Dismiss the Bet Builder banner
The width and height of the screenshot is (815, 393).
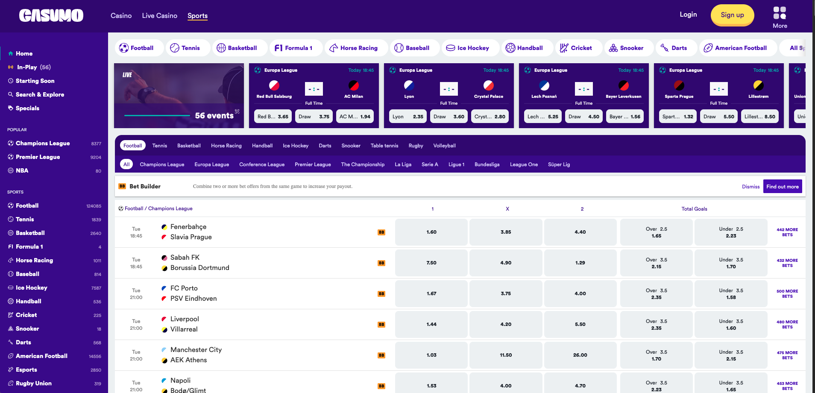pos(751,187)
